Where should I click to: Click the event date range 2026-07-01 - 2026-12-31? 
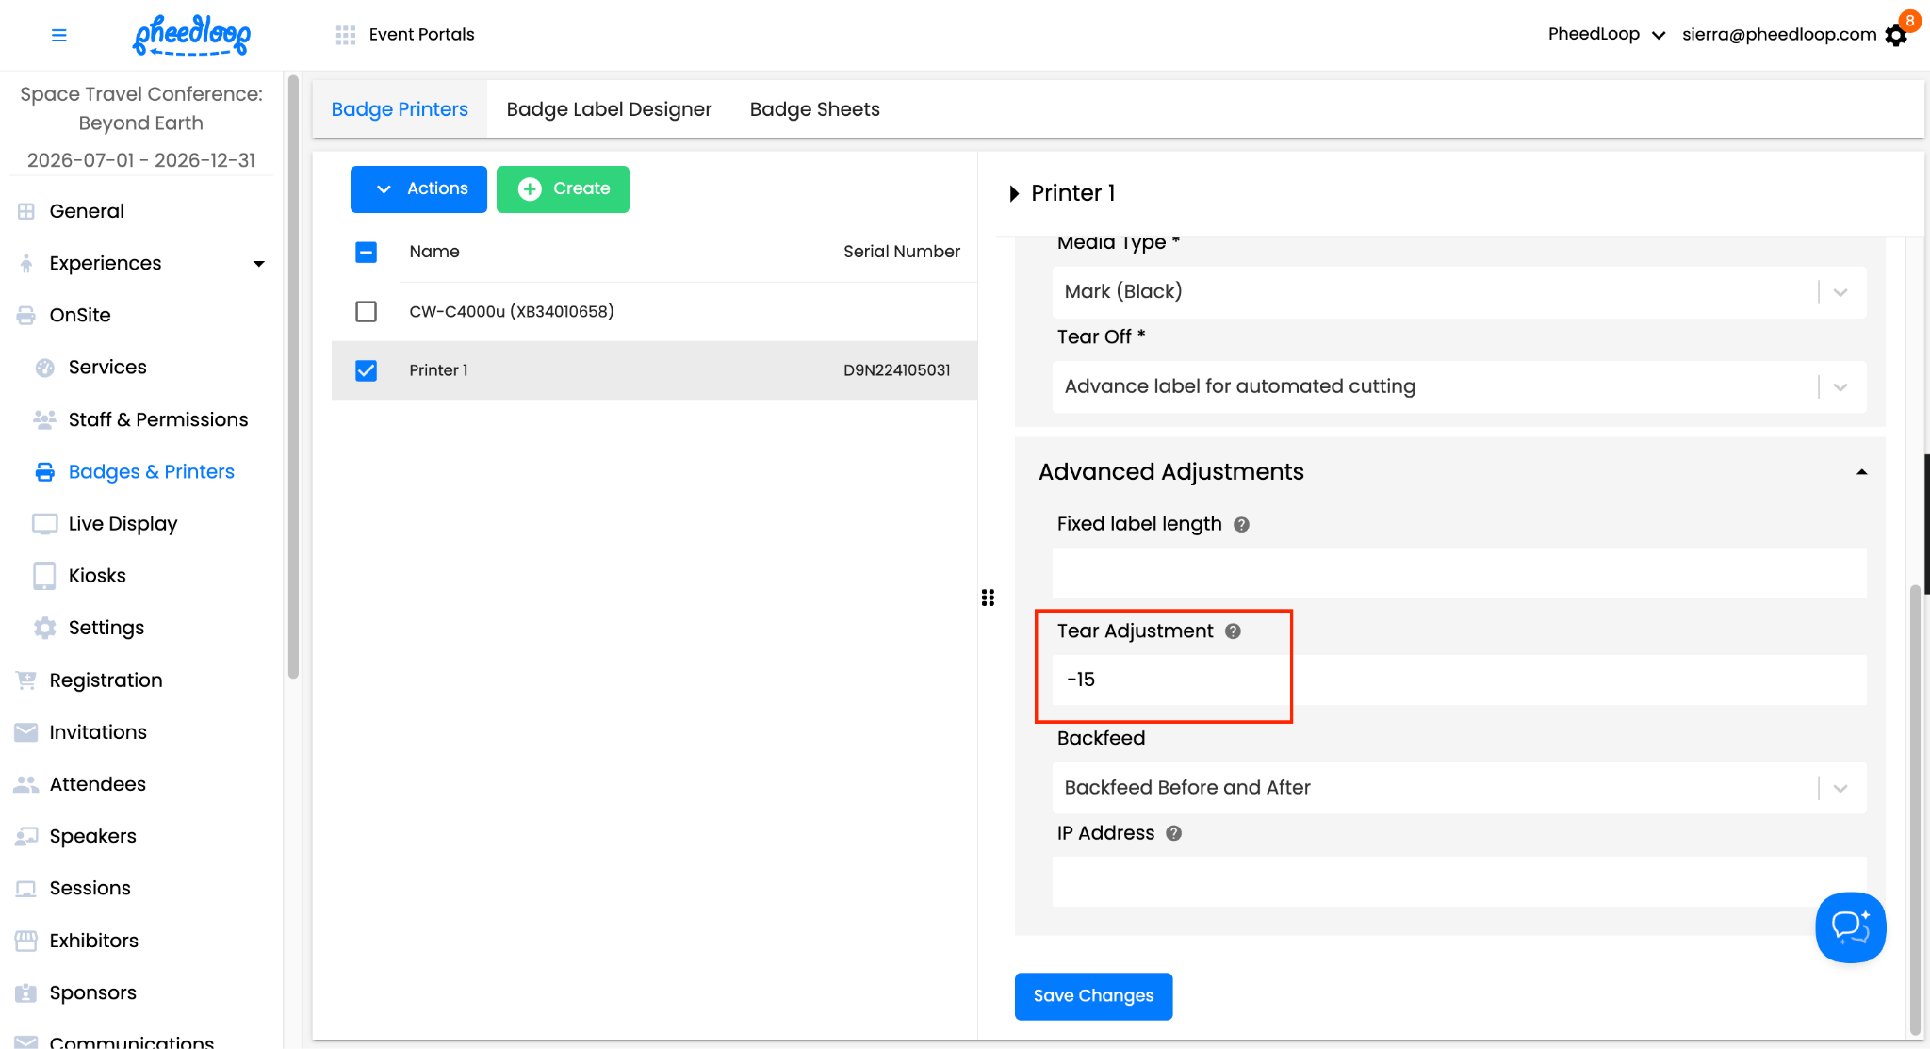point(141,160)
